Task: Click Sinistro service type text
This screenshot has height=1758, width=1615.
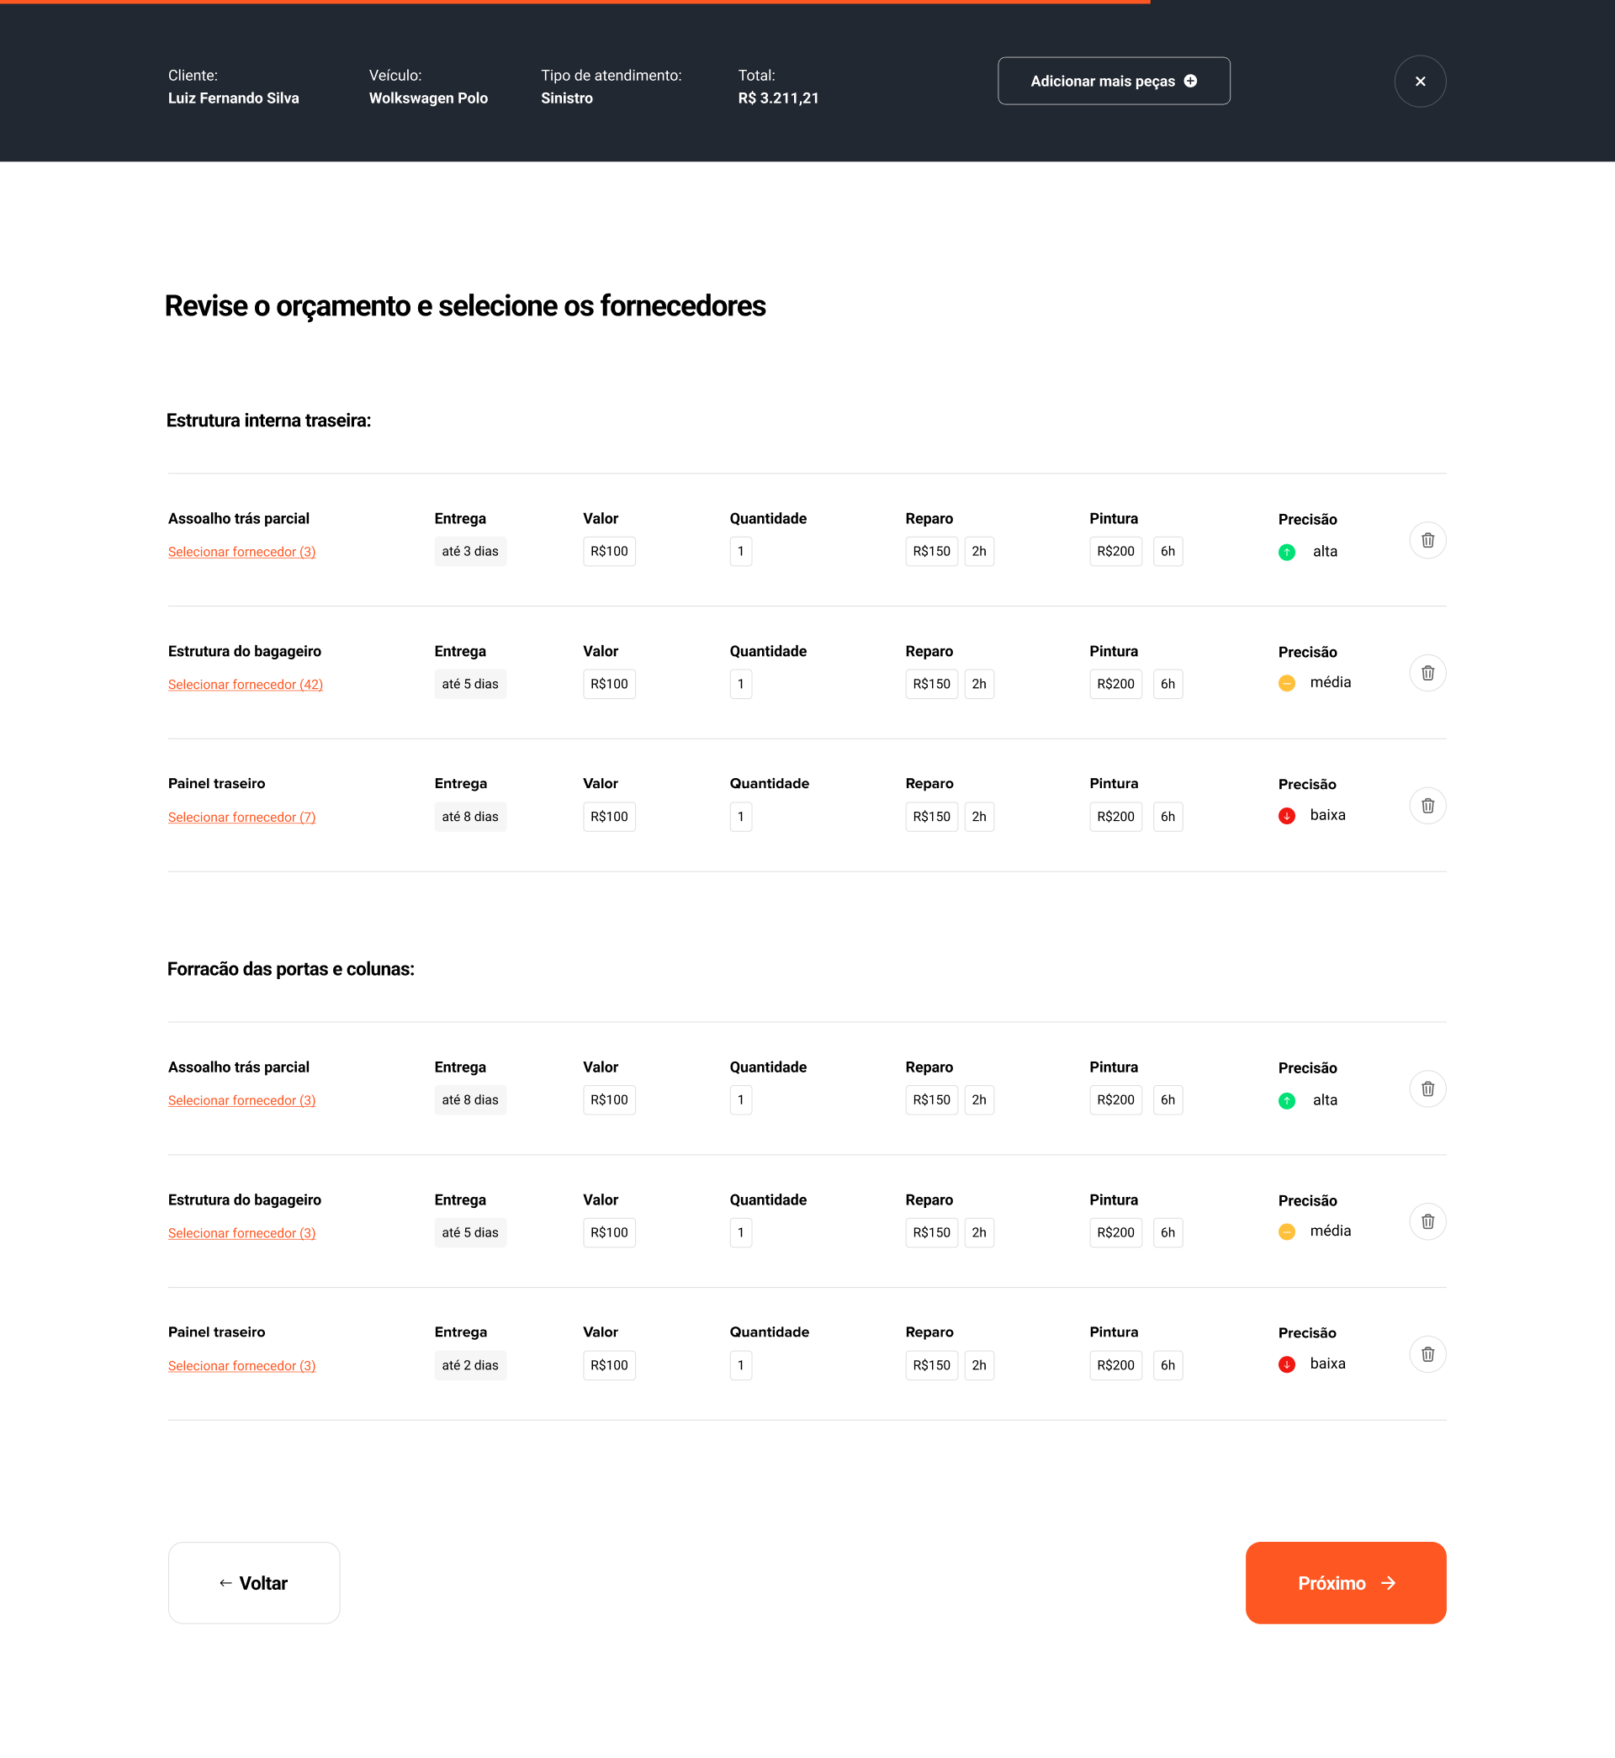Action: (x=566, y=98)
